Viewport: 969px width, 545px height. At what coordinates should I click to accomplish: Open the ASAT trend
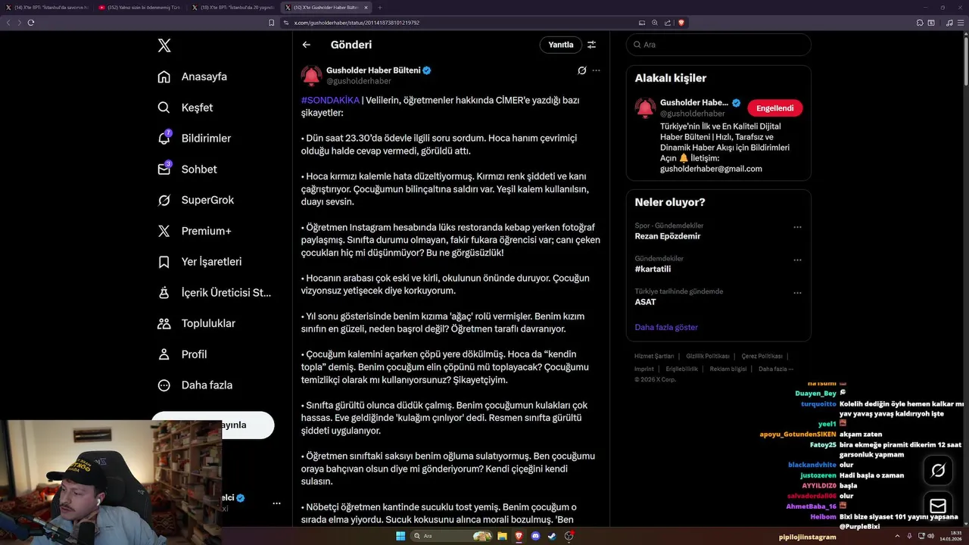(x=645, y=301)
